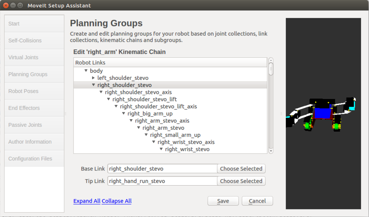Choose Selected for Base Link

point(241,169)
